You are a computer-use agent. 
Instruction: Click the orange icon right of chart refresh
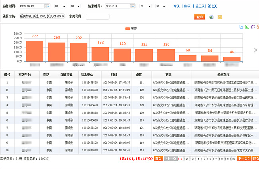(257, 27)
